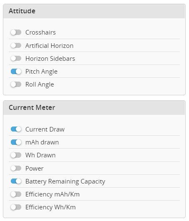Enable the Crosshairs toggle
The image size is (189, 221).
(x=16, y=32)
